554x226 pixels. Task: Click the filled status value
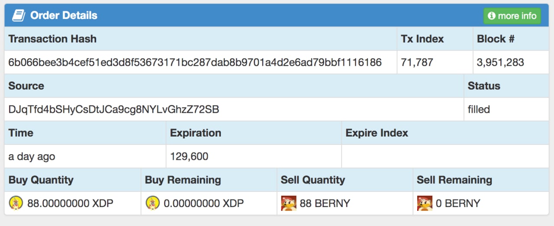click(479, 109)
